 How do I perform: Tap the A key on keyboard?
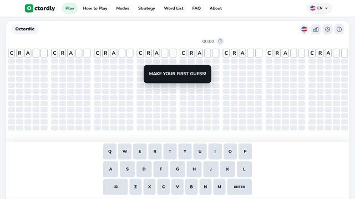(110, 169)
